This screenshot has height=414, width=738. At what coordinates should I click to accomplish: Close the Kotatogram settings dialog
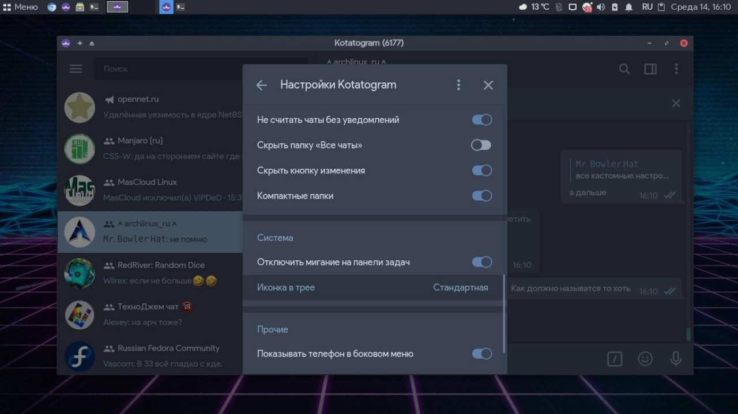pos(488,85)
